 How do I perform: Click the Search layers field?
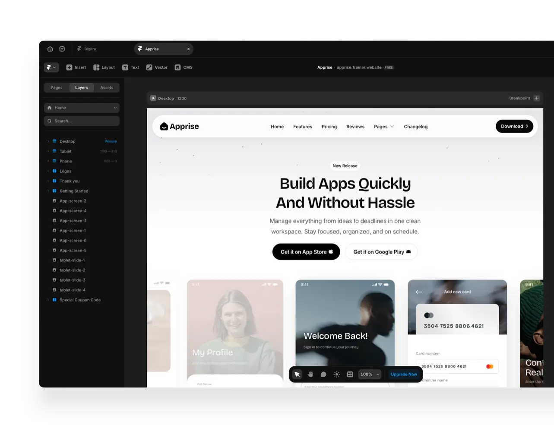(x=82, y=121)
